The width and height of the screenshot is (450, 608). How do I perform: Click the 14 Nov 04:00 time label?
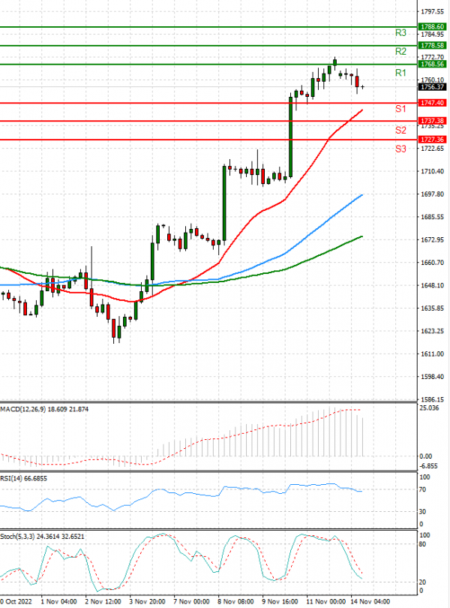click(x=370, y=601)
